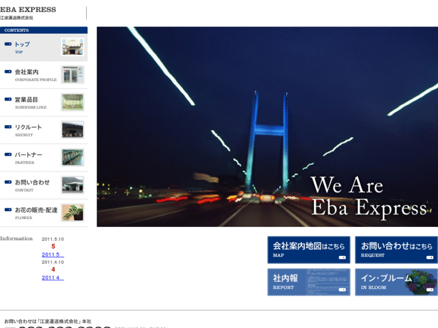The image size is (438, 328).
Task: Click the リクルート warehouse thumbnail
Action: (73, 130)
